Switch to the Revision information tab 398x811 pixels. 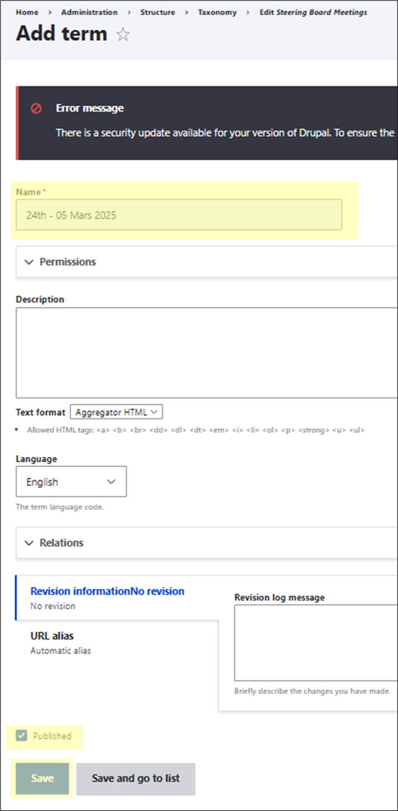click(x=107, y=591)
